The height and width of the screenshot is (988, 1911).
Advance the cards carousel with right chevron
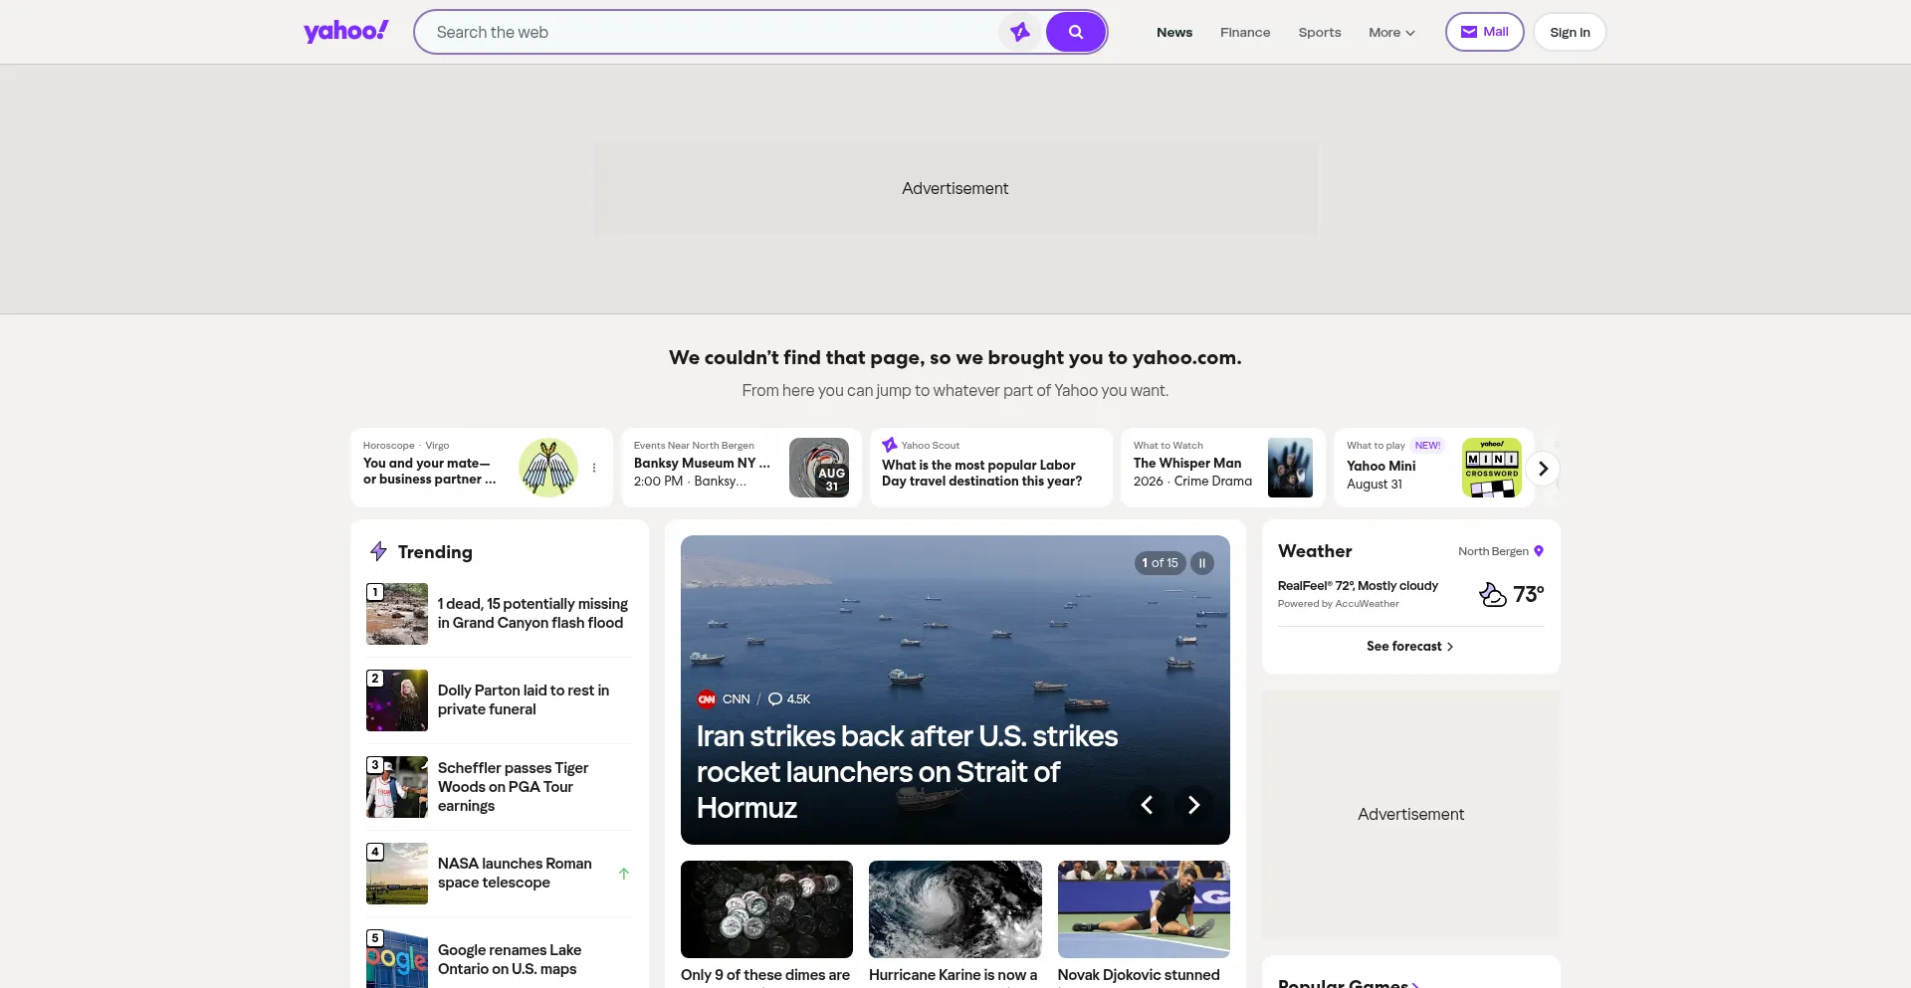[1543, 469]
